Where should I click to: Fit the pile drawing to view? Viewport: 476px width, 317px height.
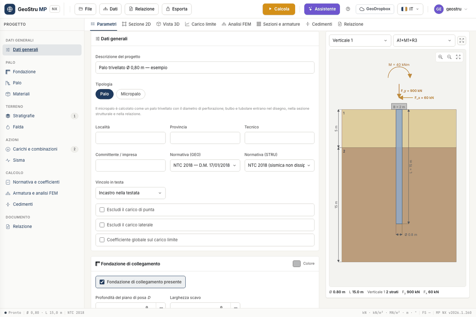tap(458, 57)
